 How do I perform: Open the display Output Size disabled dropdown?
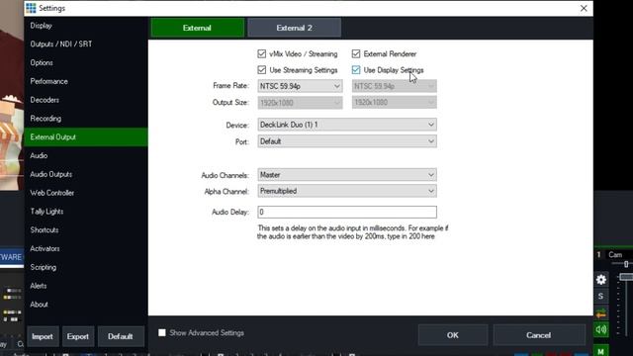pyautogui.click(x=394, y=103)
